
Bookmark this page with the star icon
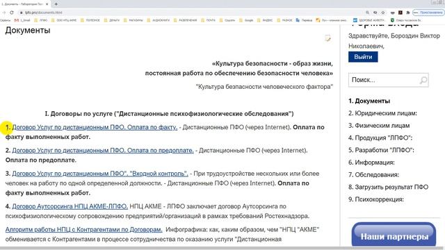tap(383, 12)
